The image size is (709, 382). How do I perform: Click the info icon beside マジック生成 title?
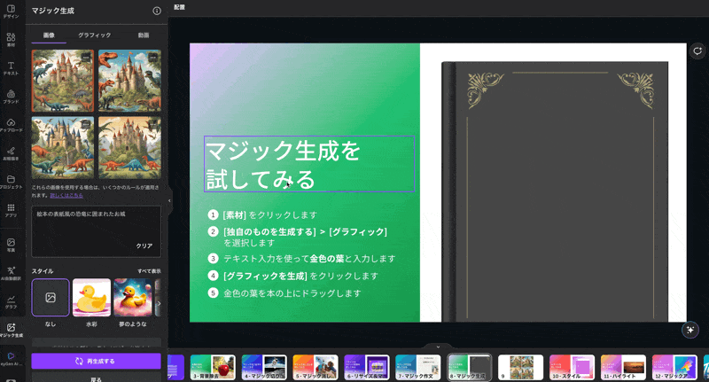pyautogui.click(x=157, y=12)
